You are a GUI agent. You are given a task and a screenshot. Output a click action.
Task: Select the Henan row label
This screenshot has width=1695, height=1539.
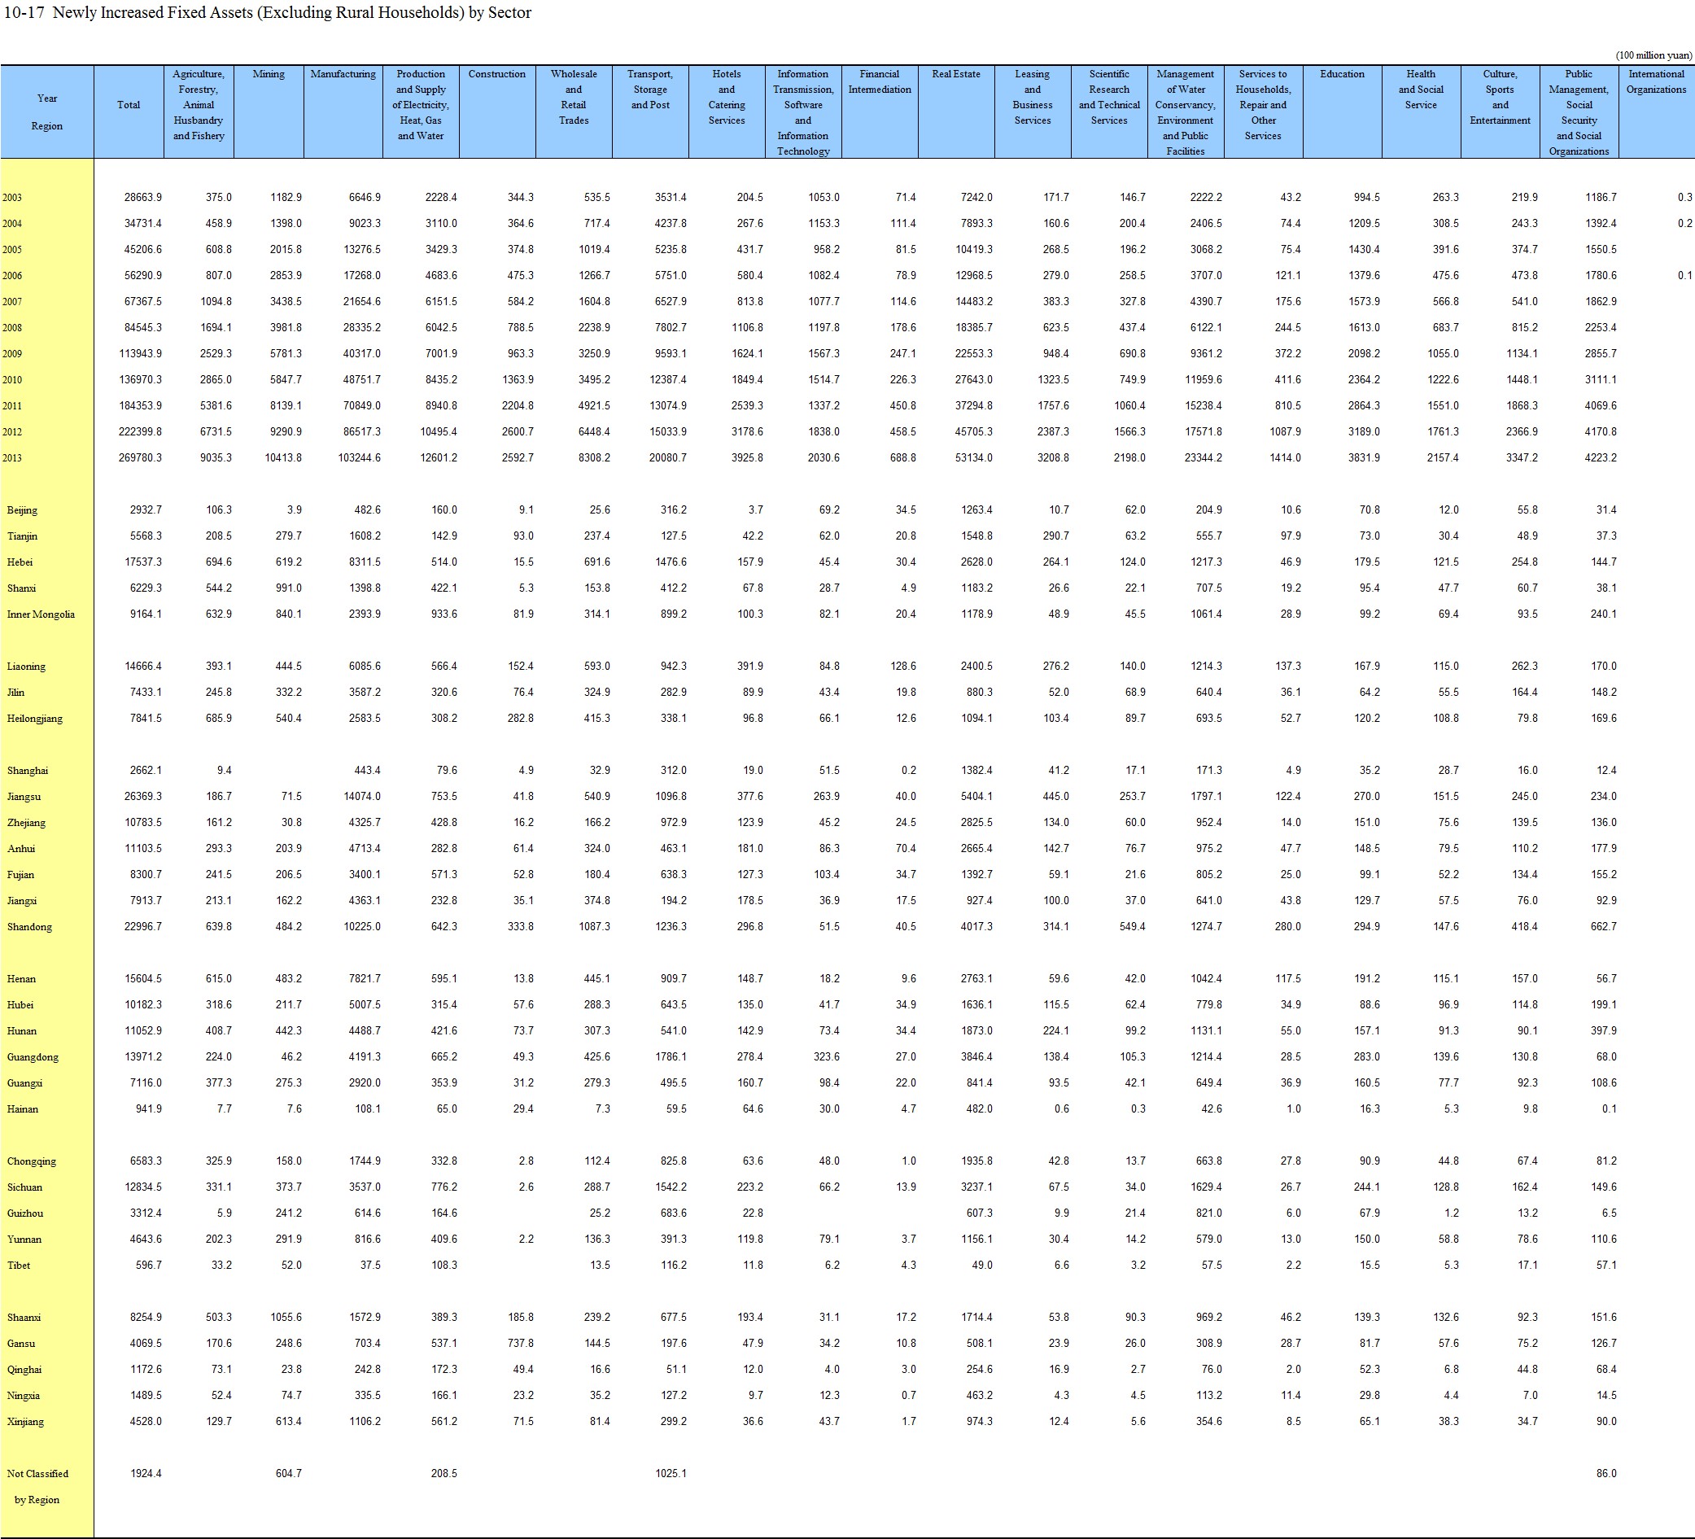coord(22,980)
